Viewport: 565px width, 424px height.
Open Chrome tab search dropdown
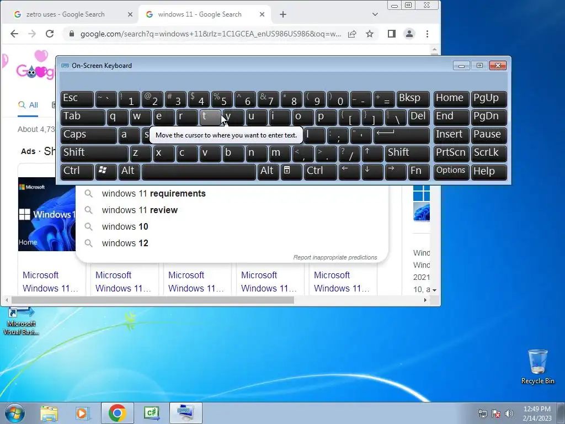click(x=375, y=14)
